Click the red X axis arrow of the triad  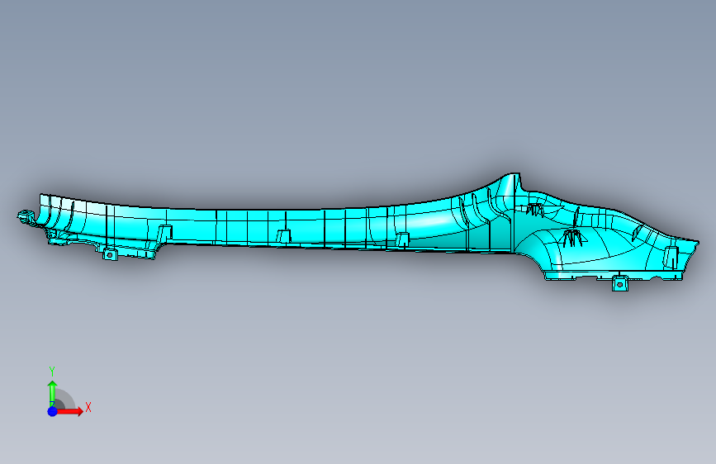click(69, 411)
